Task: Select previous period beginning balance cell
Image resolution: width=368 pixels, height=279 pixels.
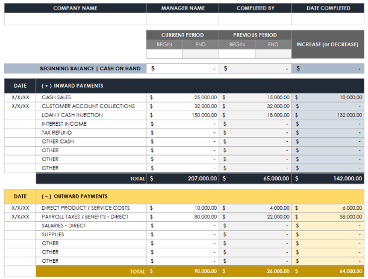Action: pyautogui.click(x=255, y=69)
